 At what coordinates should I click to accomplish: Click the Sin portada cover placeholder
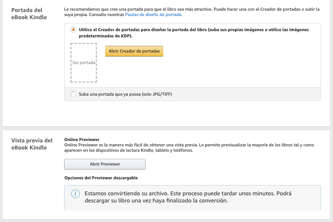click(84, 63)
